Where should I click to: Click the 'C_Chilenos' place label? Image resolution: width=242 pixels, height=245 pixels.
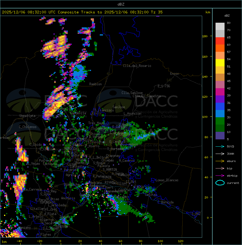click(x=28, y=127)
